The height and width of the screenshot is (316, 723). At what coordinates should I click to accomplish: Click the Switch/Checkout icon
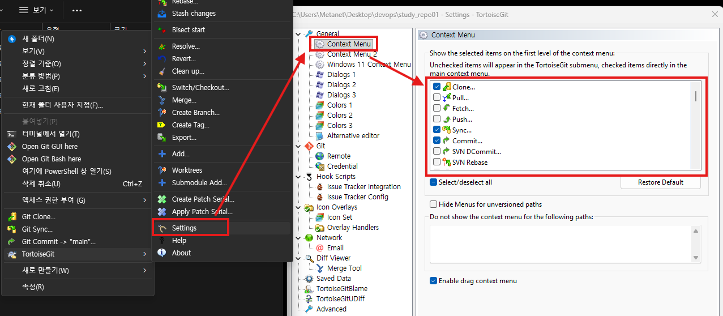162,88
